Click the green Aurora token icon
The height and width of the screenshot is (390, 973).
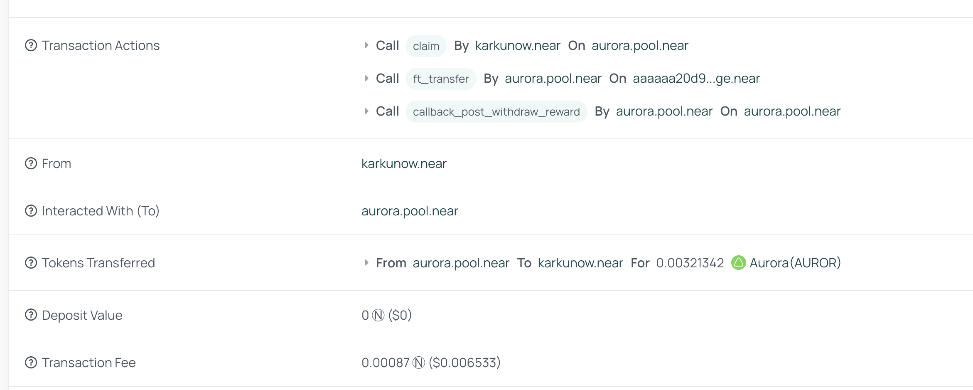[x=738, y=263]
